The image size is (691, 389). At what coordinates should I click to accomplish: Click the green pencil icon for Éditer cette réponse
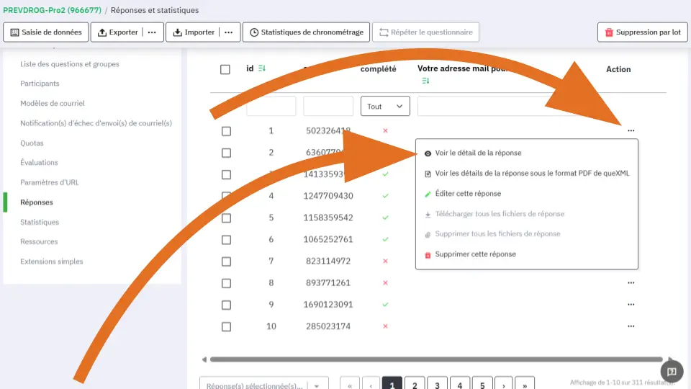pyautogui.click(x=428, y=194)
